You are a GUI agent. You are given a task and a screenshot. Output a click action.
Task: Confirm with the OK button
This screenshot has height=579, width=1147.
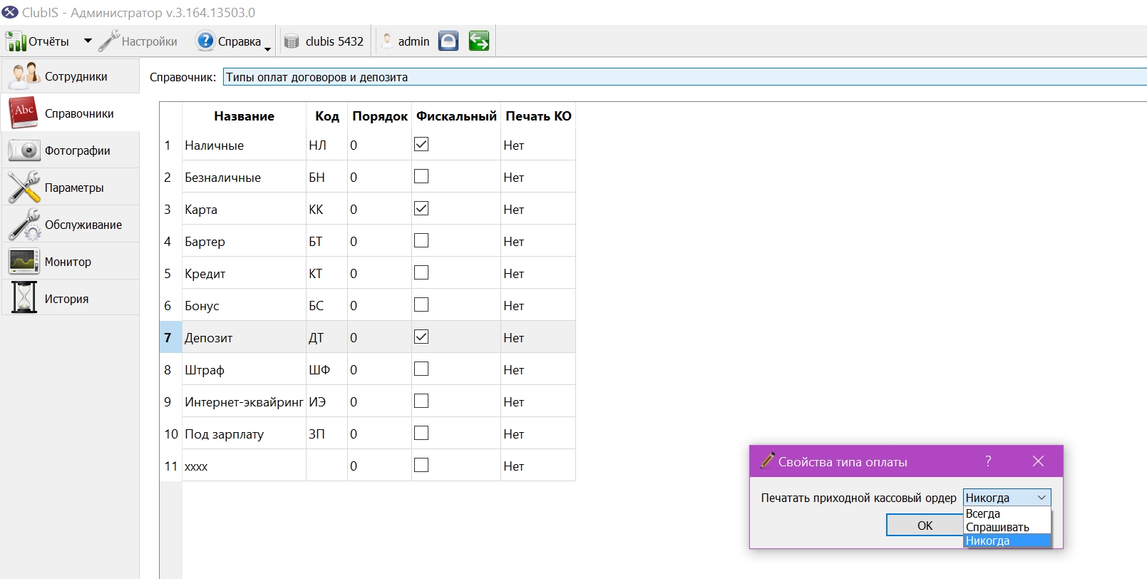(x=925, y=526)
